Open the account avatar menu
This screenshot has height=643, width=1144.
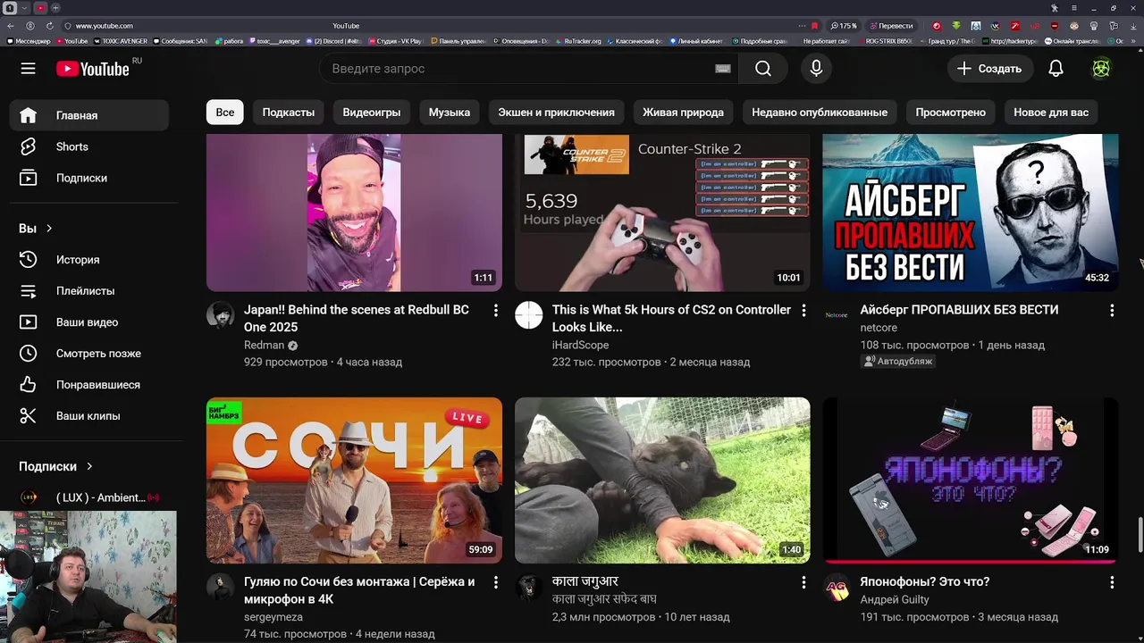(x=1101, y=69)
